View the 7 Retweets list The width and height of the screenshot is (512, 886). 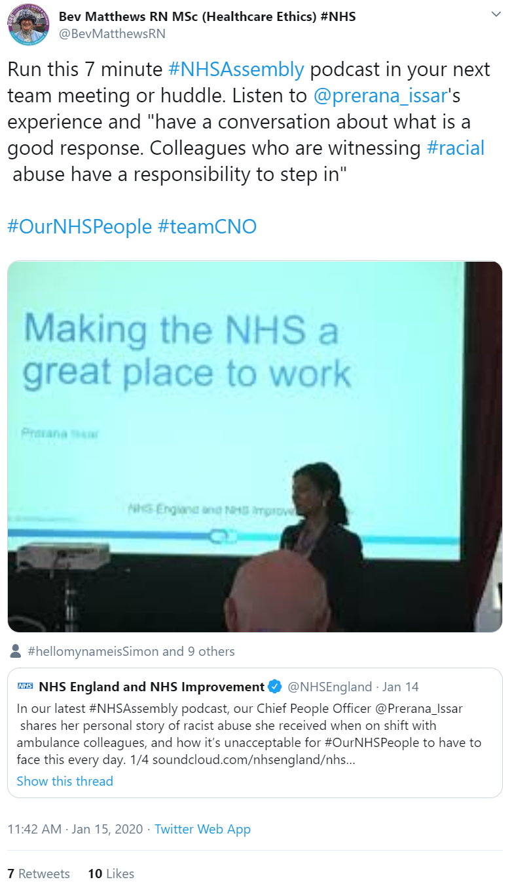tap(39, 874)
